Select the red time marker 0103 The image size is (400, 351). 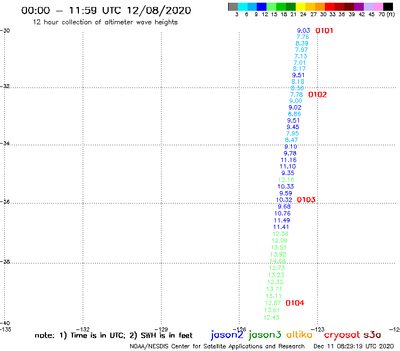click(x=306, y=200)
